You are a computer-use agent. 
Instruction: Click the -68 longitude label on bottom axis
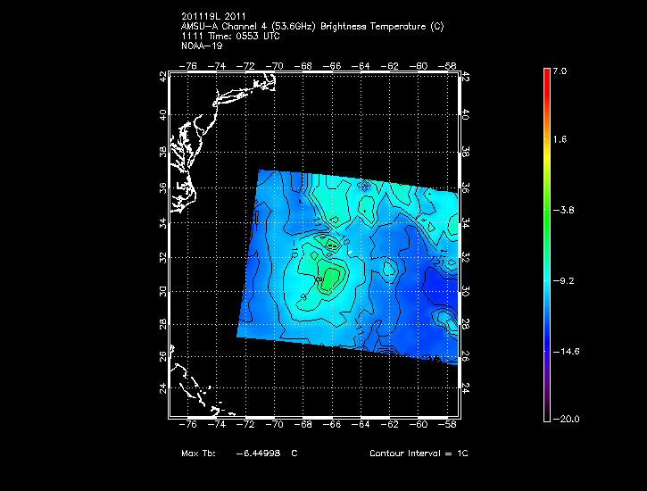click(x=303, y=425)
